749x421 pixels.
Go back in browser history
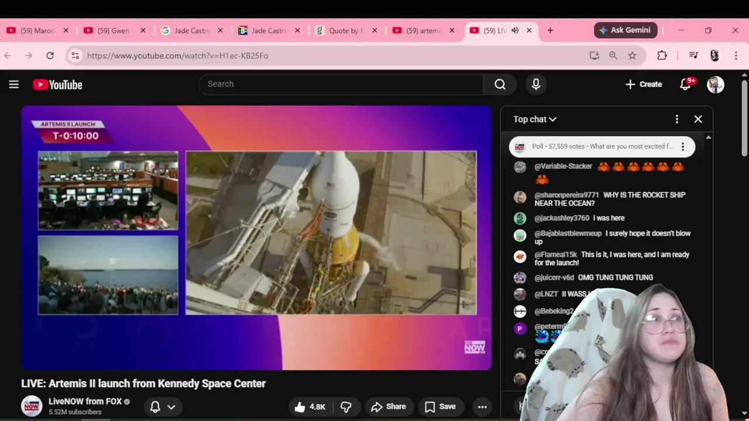click(x=8, y=56)
